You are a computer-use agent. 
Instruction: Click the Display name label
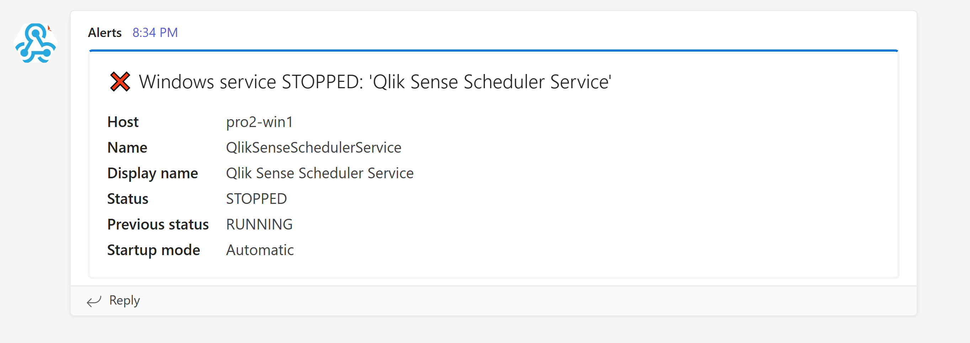click(x=153, y=173)
